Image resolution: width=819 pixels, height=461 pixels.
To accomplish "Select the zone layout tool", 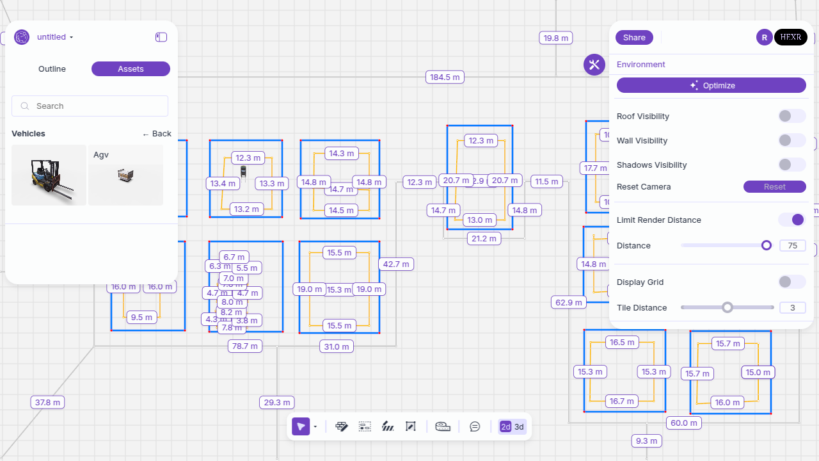I will coord(365,426).
